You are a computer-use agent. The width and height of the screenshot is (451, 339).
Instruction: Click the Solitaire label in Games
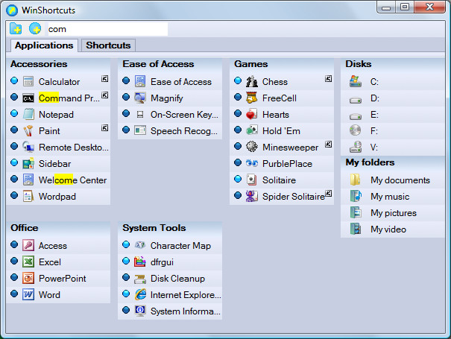279,180
